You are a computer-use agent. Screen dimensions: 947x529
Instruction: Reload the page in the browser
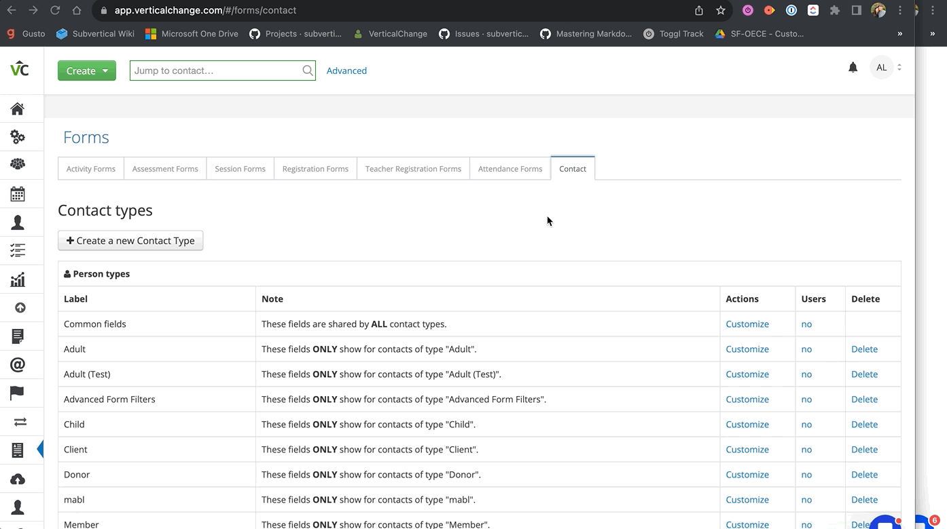(x=55, y=10)
